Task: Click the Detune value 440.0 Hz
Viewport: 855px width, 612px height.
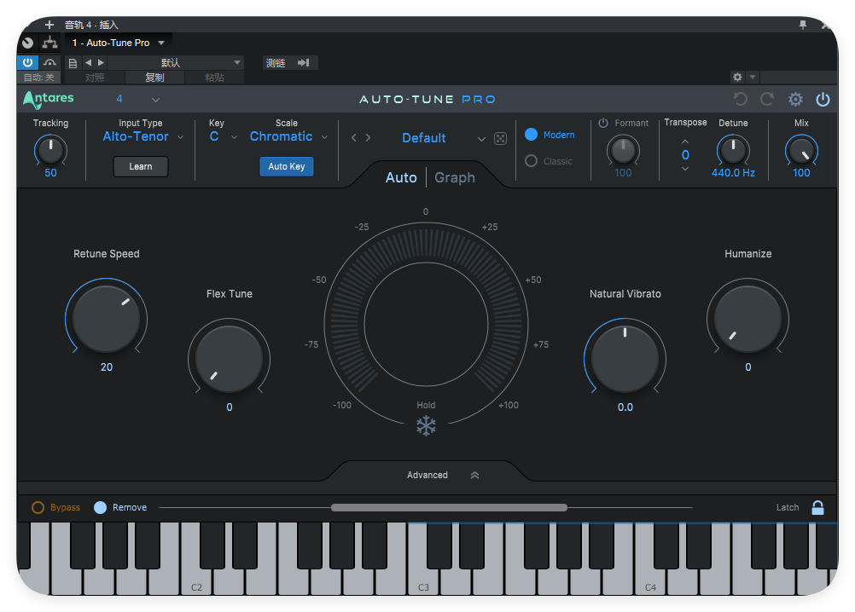Action: [733, 172]
